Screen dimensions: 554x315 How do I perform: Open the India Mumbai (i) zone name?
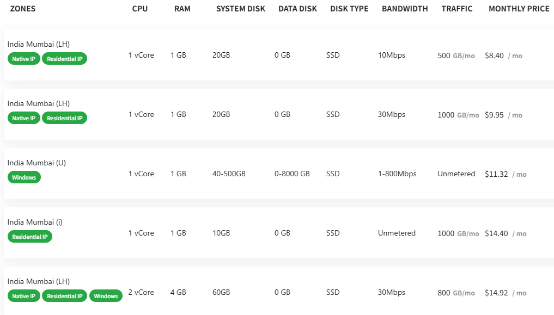35,222
